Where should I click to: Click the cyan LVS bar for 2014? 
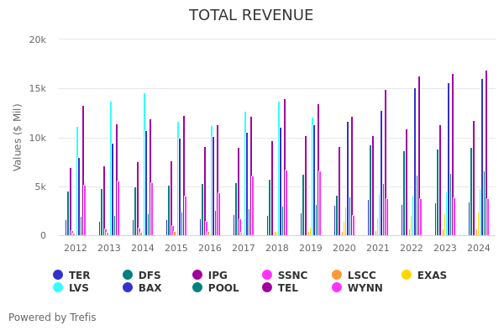(144, 164)
